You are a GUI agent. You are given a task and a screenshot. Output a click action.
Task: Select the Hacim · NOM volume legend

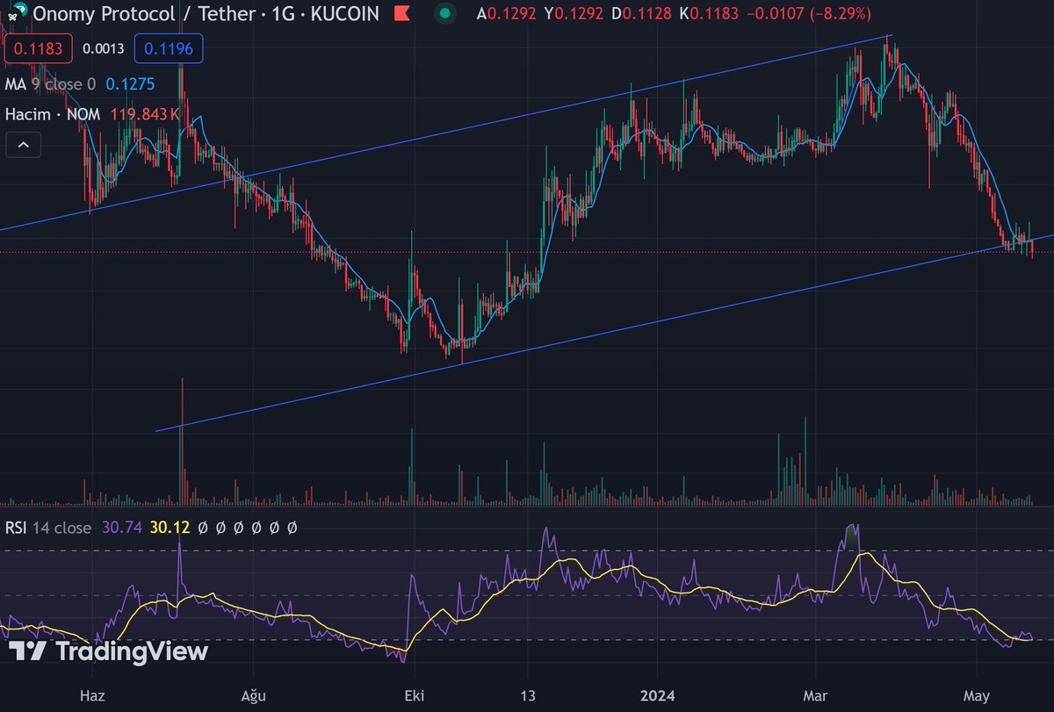click(x=53, y=114)
